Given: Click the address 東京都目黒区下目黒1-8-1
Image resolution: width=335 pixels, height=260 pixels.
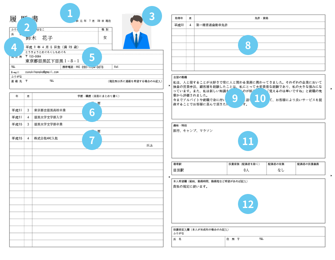Looking at the screenshot, I should (52, 61).
